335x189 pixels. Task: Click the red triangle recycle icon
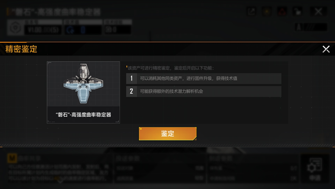282,11
